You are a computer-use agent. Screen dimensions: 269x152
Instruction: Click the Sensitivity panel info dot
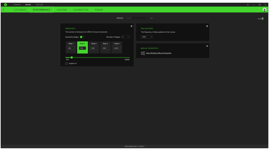click(x=131, y=26)
